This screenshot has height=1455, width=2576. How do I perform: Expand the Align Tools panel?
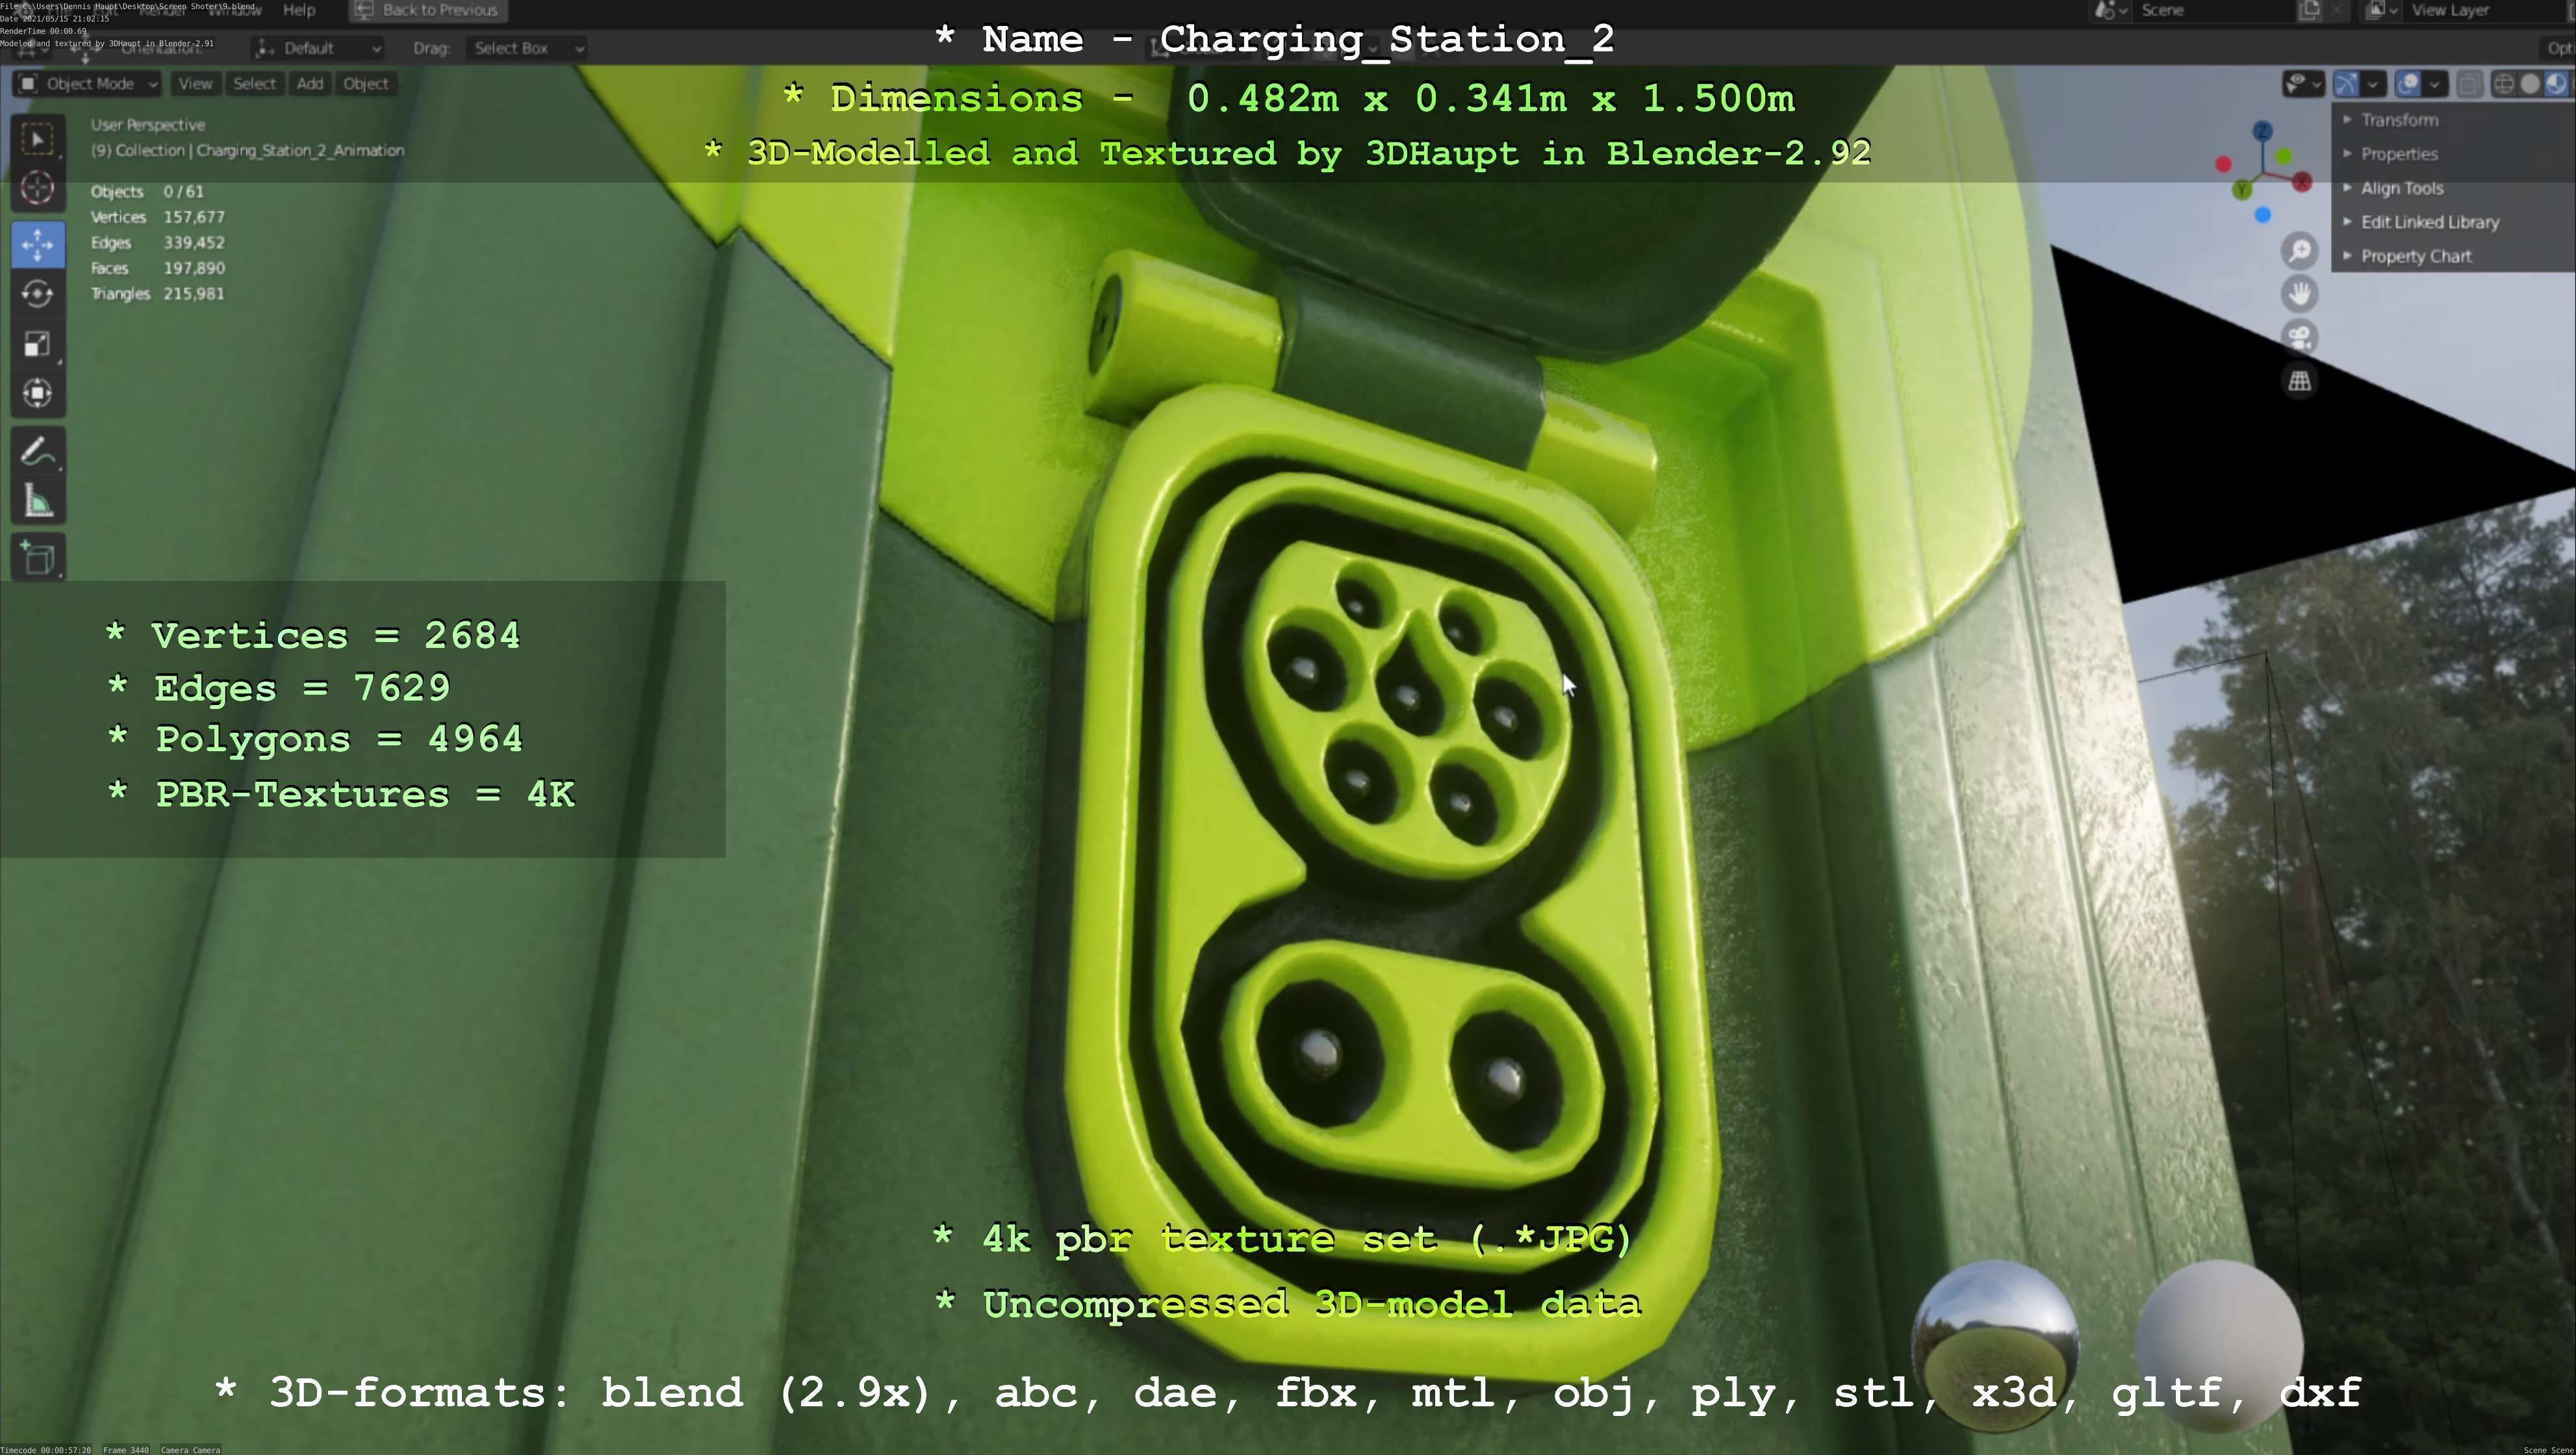coord(2401,188)
